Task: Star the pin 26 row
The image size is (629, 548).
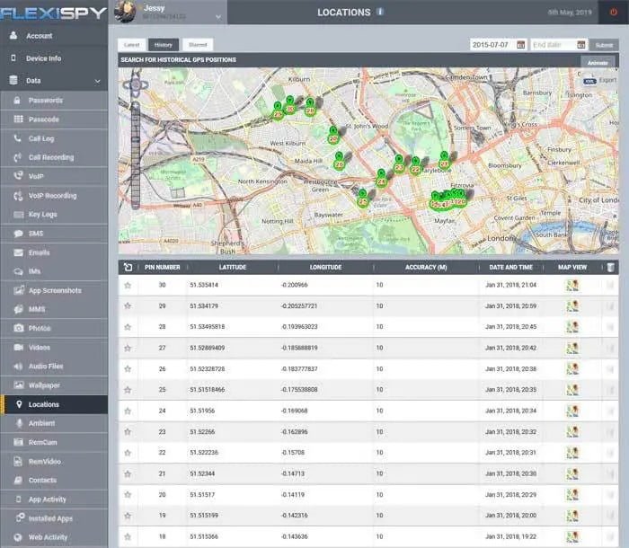Action: pyautogui.click(x=128, y=368)
